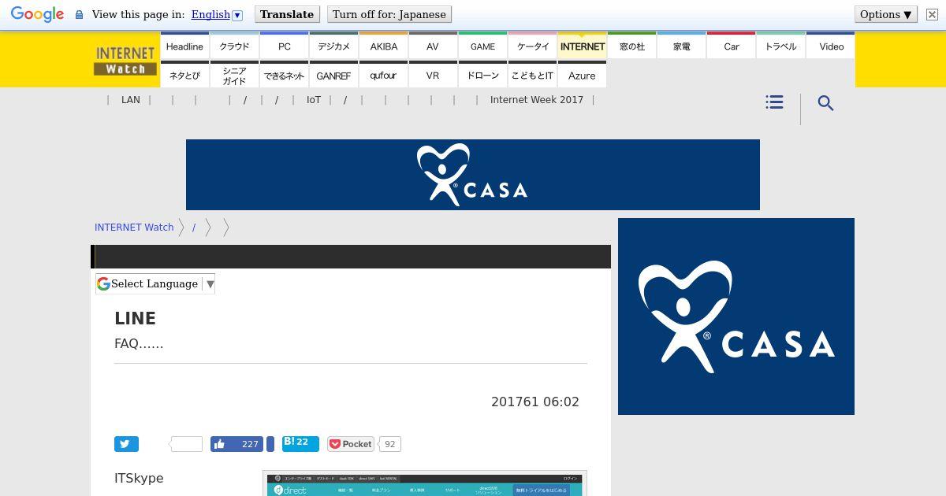Open the Options dropdown menu

tap(886, 14)
